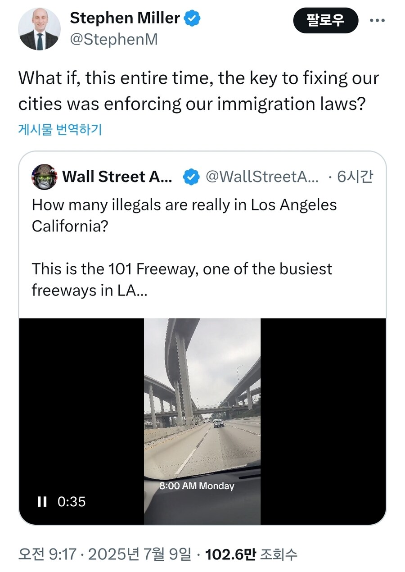Click the Stephen Miller display name
The width and height of the screenshot is (405, 572).
click(125, 18)
